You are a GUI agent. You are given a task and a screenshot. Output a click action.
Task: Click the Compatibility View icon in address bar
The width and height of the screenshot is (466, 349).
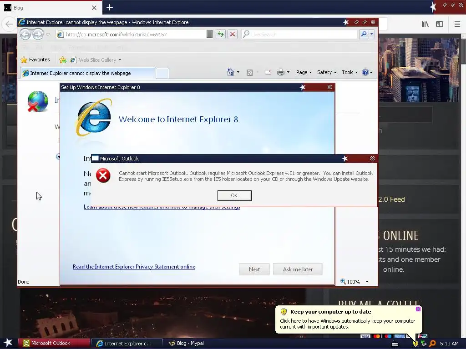209,35
